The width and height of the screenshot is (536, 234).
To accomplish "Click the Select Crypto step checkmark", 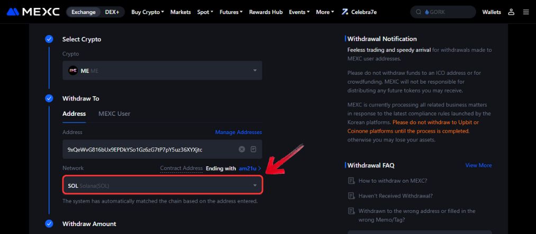I will click(49, 39).
